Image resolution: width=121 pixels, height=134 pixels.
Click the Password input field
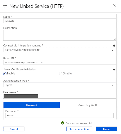[x=60, y=115]
